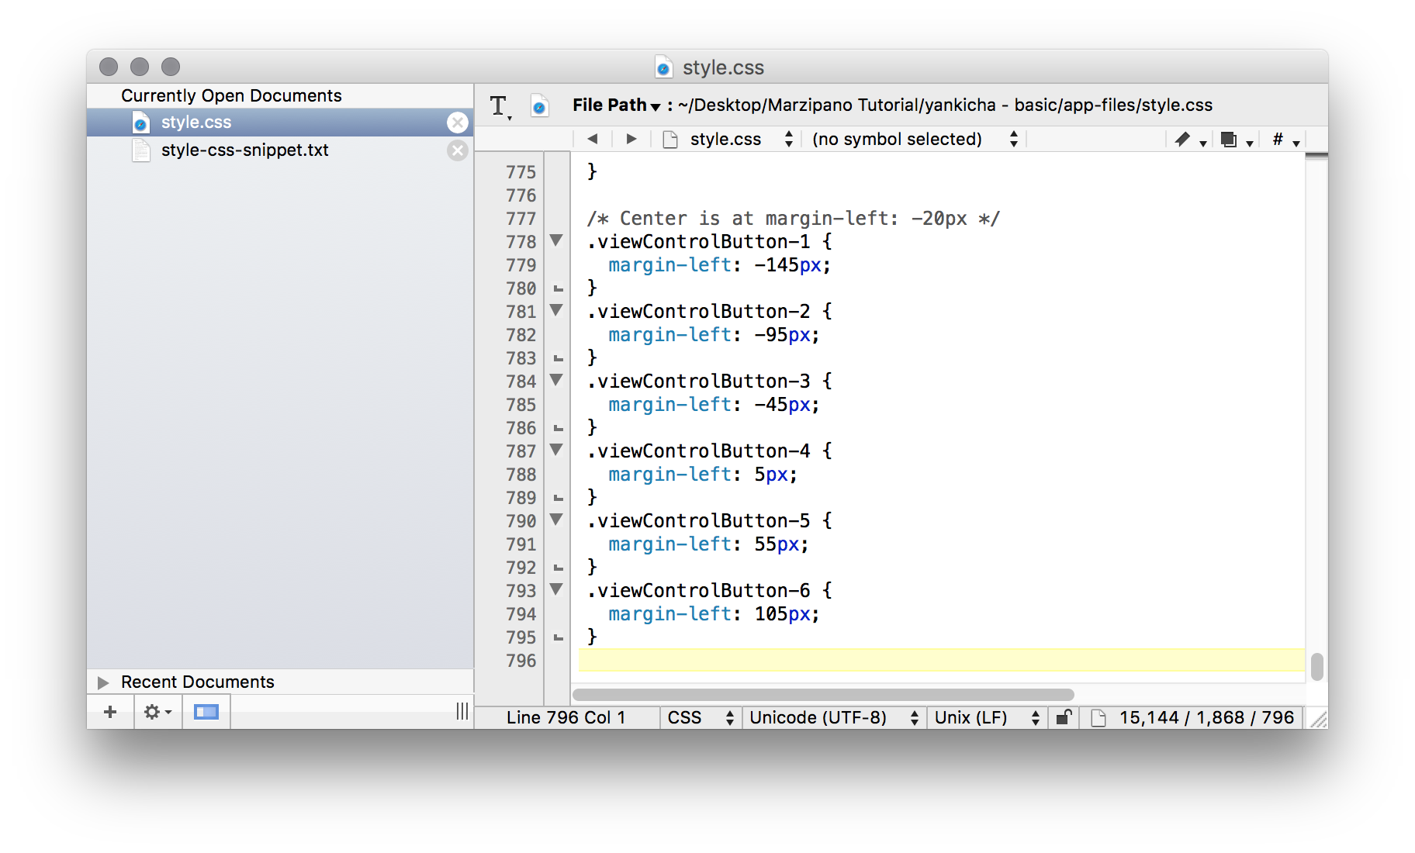1415x853 pixels.
Task: Click the window resize corner grip
Action: pos(1318,719)
